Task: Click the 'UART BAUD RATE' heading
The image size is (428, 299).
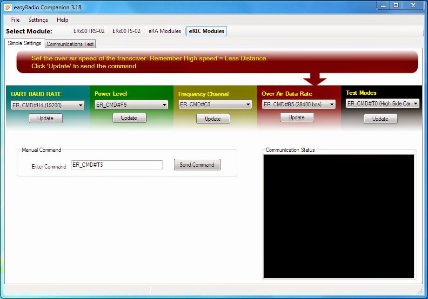Action: (x=36, y=94)
